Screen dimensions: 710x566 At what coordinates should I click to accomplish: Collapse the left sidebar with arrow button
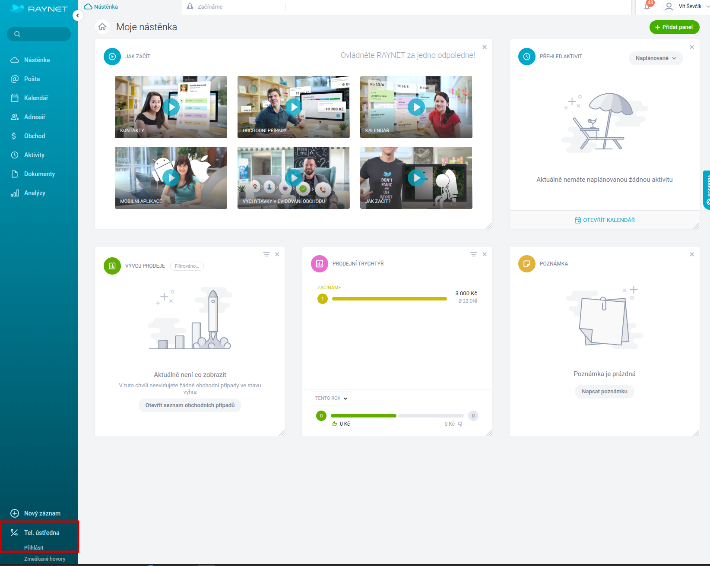78,16
